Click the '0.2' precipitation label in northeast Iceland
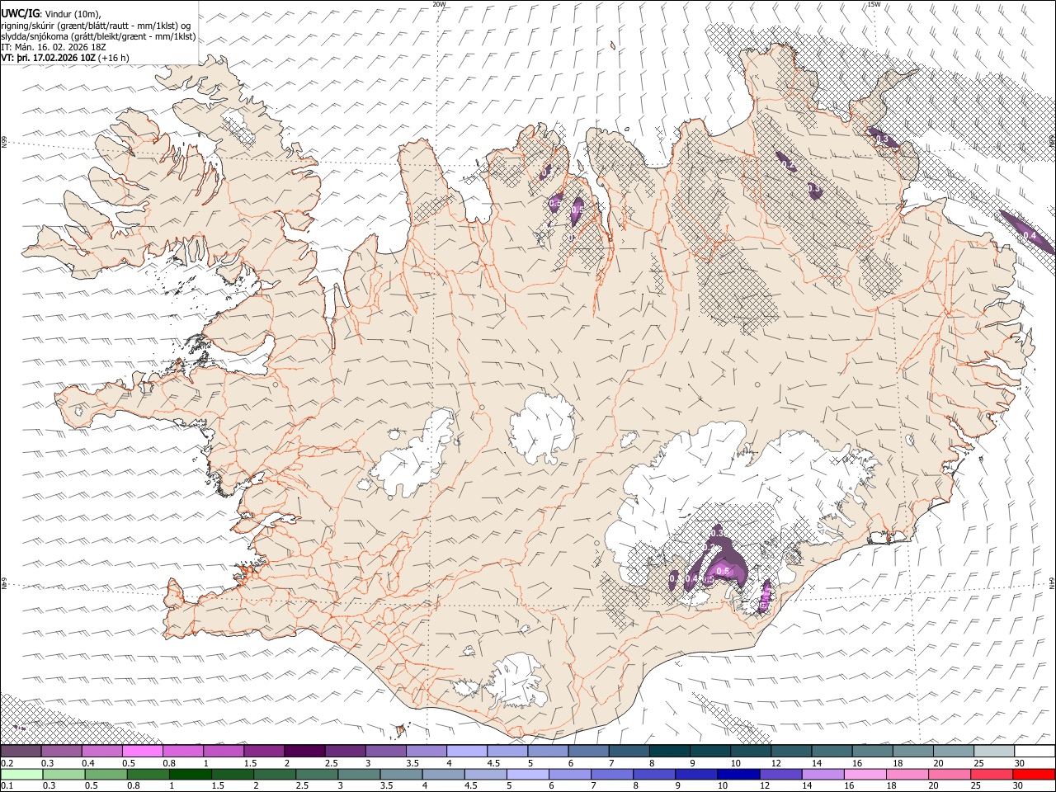Screen dimensions: 1056x792 pyautogui.click(x=787, y=166)
